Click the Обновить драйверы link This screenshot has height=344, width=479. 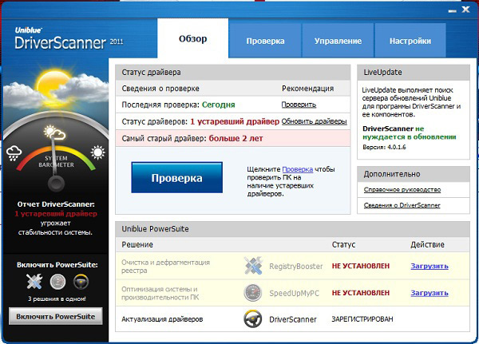[314, 121]
